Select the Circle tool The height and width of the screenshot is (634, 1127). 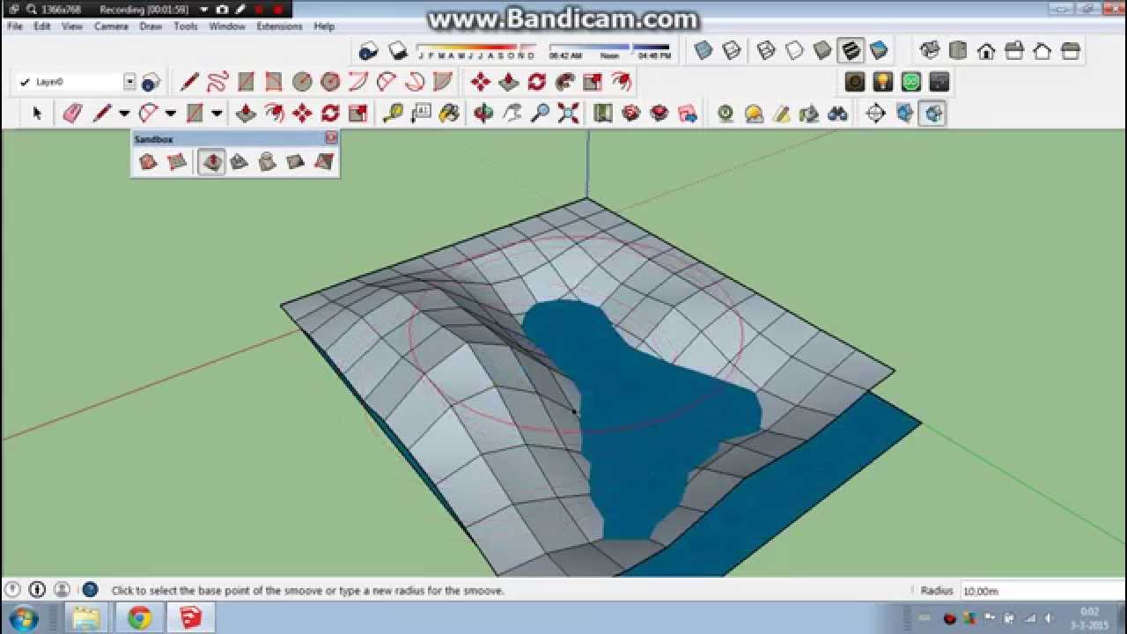click(302, 82)
